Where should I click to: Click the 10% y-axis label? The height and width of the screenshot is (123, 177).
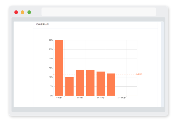[x=51, y=77]
